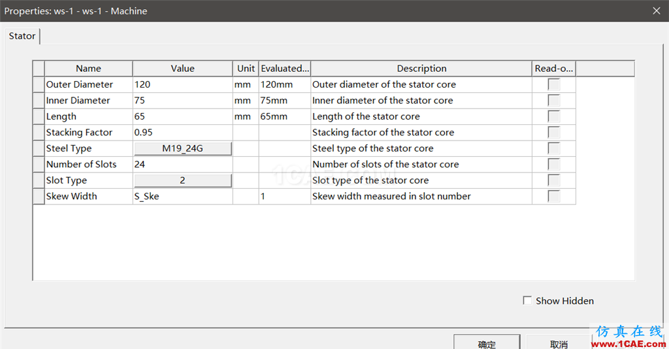The height and width of the screenshot is (349, 669).
Task: Click 'Outer diameter of the stator core' description
Action: pos(421,84)
